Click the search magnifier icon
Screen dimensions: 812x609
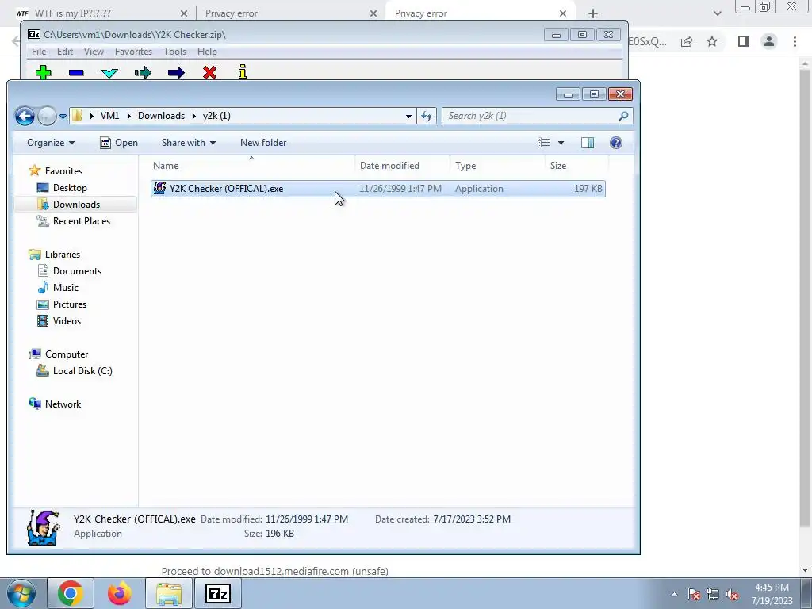click(623, 116)
